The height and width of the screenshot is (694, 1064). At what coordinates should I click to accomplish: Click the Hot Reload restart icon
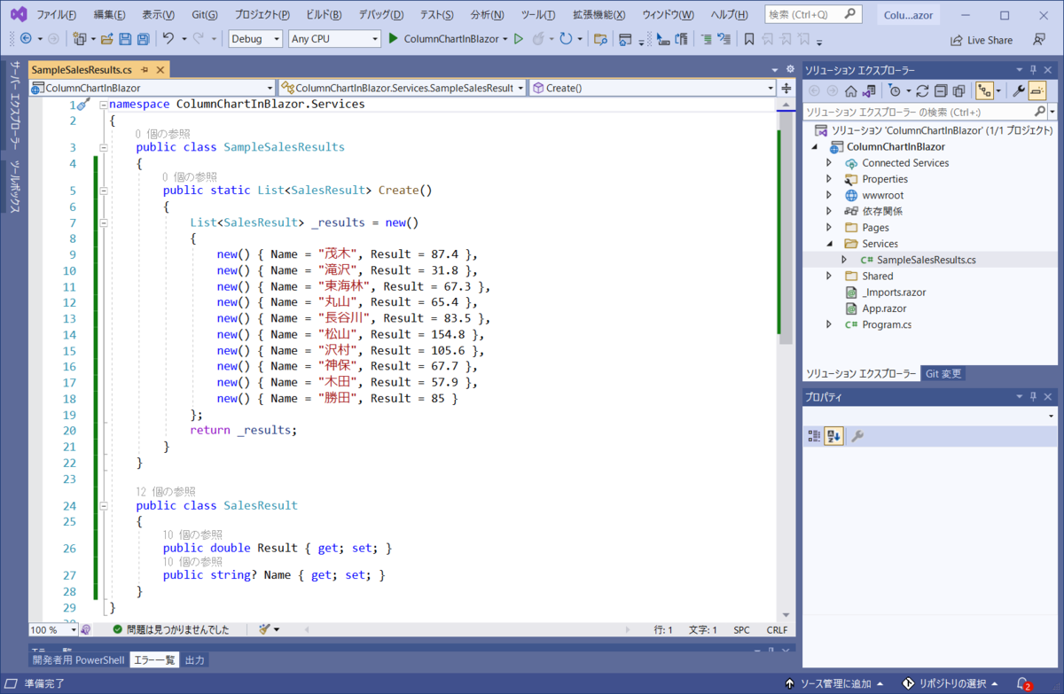click(x=565, y=39)
